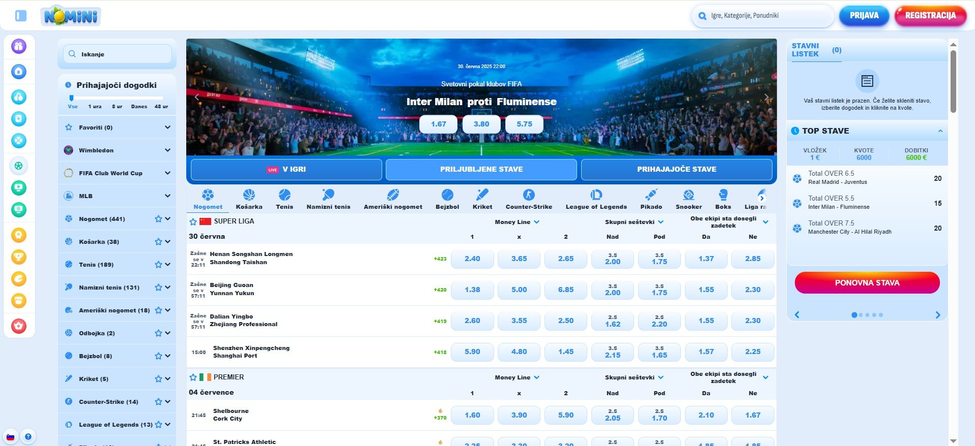Click the Nomini logo
Image resolution: width=975 pixels, height=446 pixels.
point(71,16)
